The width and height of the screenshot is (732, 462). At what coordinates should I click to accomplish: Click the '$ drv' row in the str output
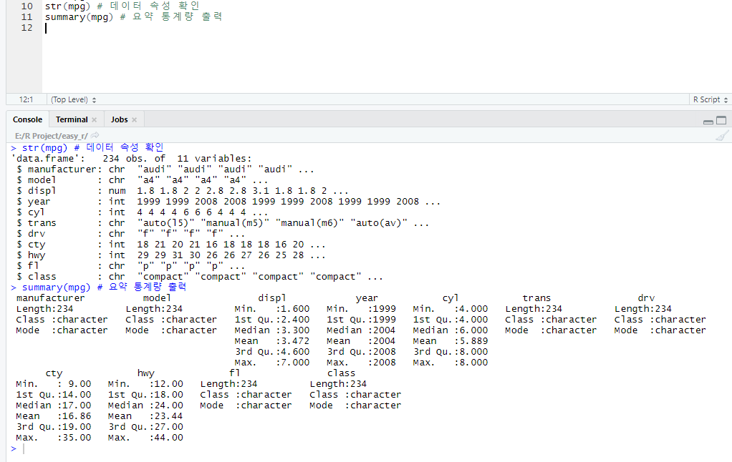[130, 234]
